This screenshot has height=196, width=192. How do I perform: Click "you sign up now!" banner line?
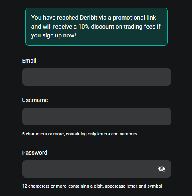[x=54, y=35]
